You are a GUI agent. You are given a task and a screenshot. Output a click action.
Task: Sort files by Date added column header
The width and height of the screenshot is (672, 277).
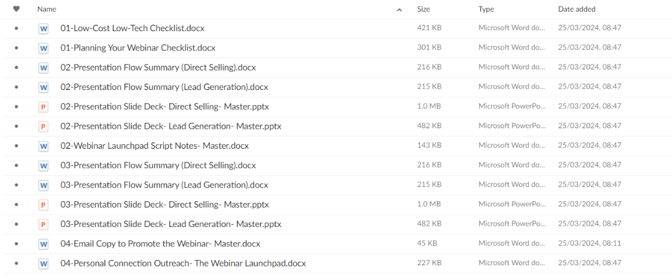[x=577, y=9]
